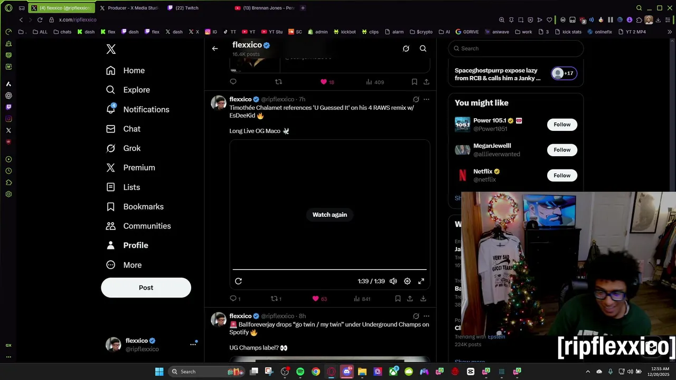676x380 pixels.
Task: Focus the X Search input field
Action: [516, 49]
